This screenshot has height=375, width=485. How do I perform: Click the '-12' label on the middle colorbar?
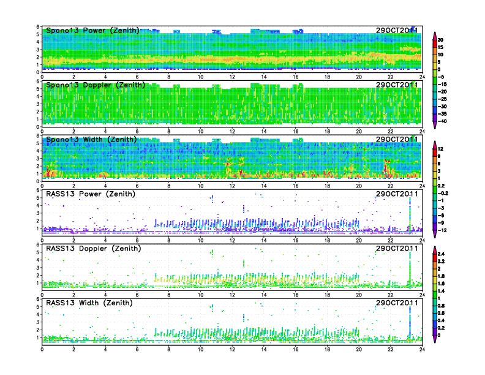tap(442, 230)
